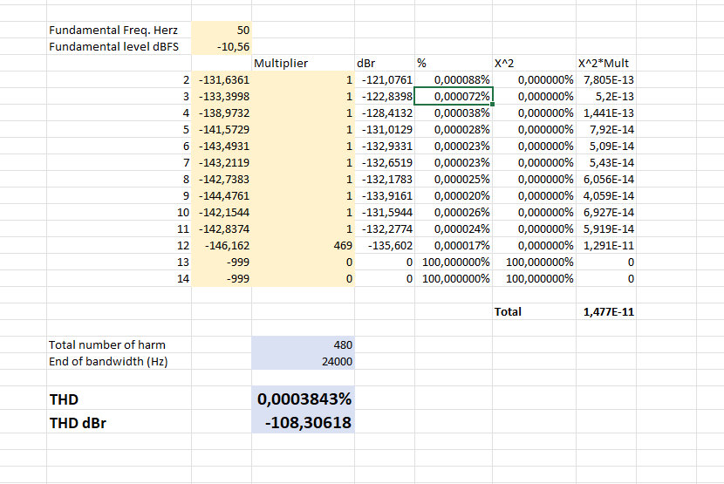This screenshot has width=724, height=484.
Task: Select the percent cell 0,000038%
Action: 454,113
